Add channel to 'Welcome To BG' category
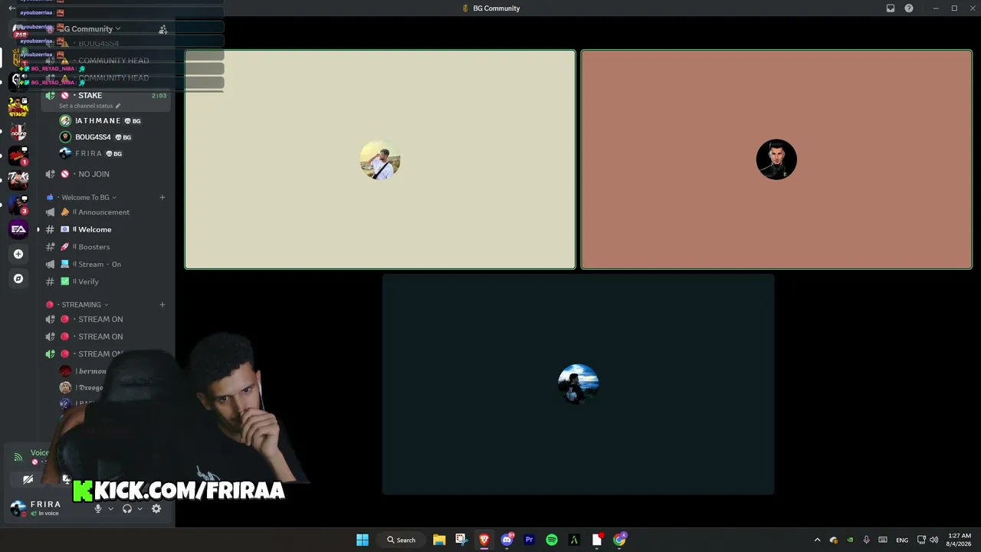Screen dimensions: 981x552 [162, 197]
